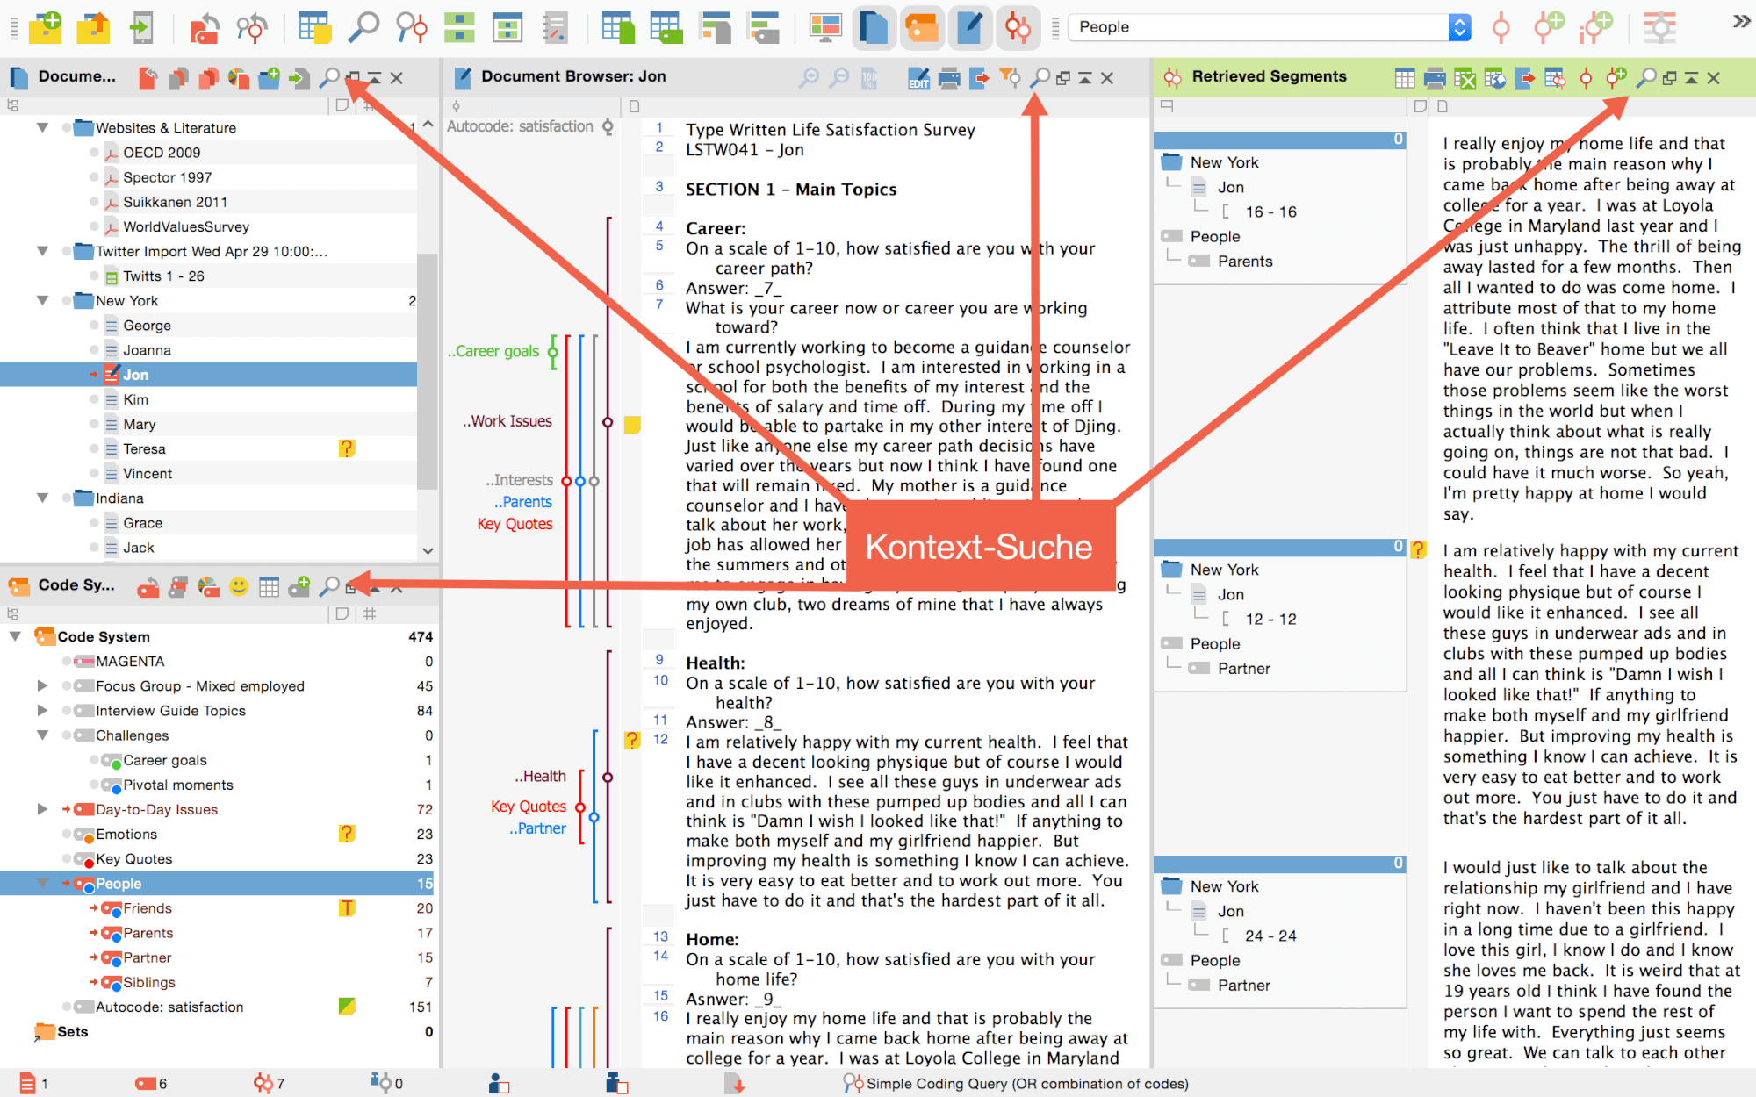
Task: Click Simple Coding Query status text
Action: [1027, 1085]
